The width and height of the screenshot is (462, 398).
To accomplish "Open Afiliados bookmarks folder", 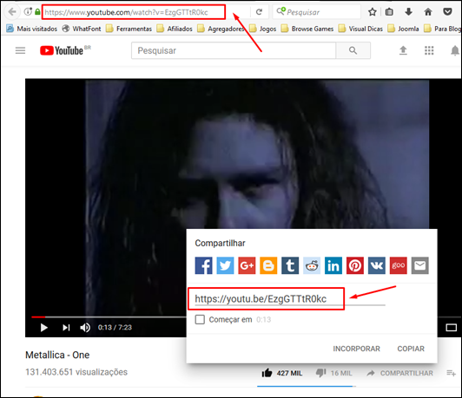I will (x=175, y=29).
